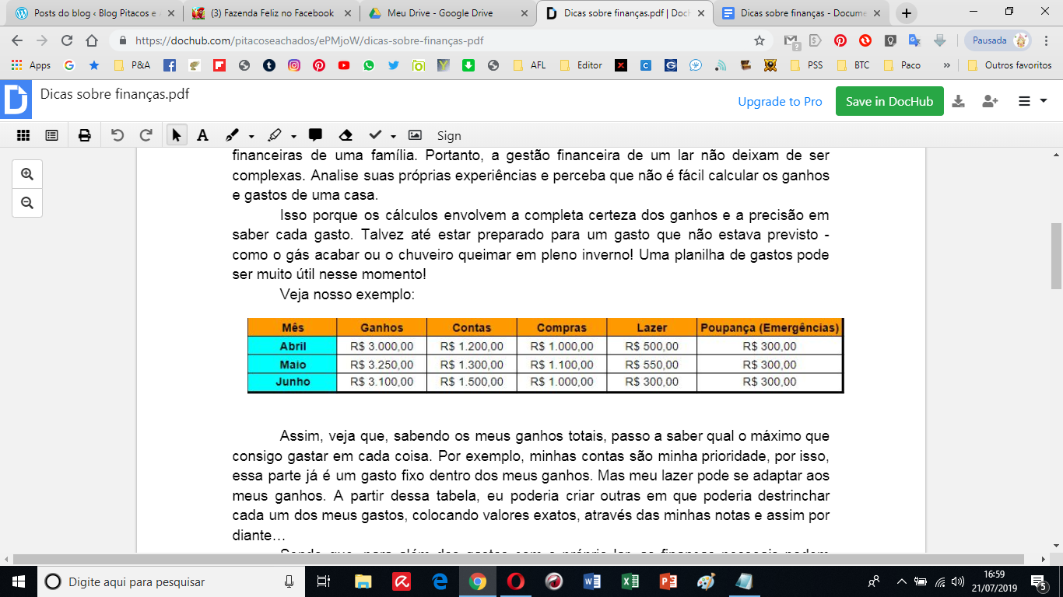This screenshot has height=597, width=1063.
Task: Click the Download document icon
Action: coord(959,102)
